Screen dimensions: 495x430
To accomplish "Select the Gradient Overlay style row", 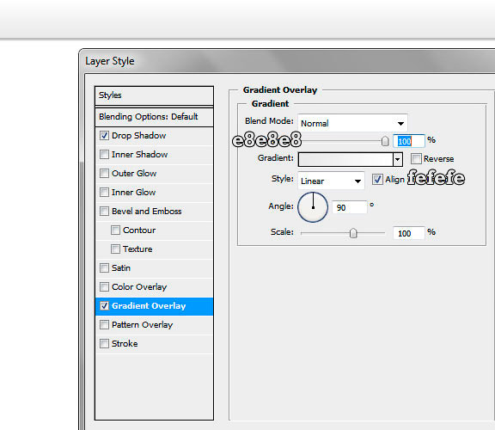I will click(x=154, y=306).
